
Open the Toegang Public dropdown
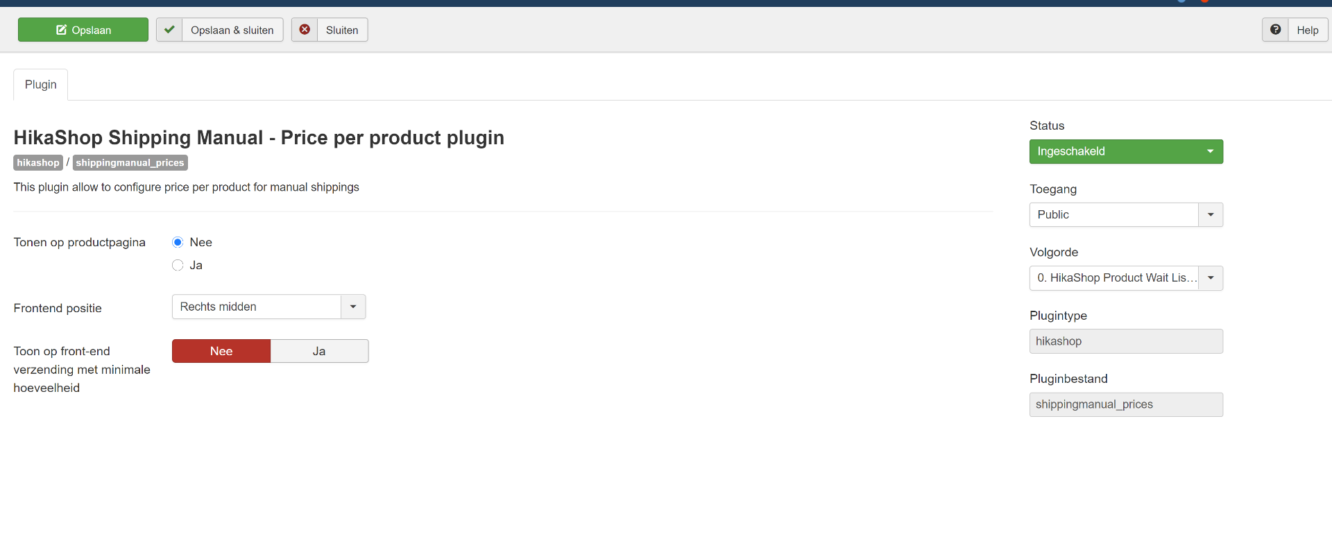(x=1125, y=214)
